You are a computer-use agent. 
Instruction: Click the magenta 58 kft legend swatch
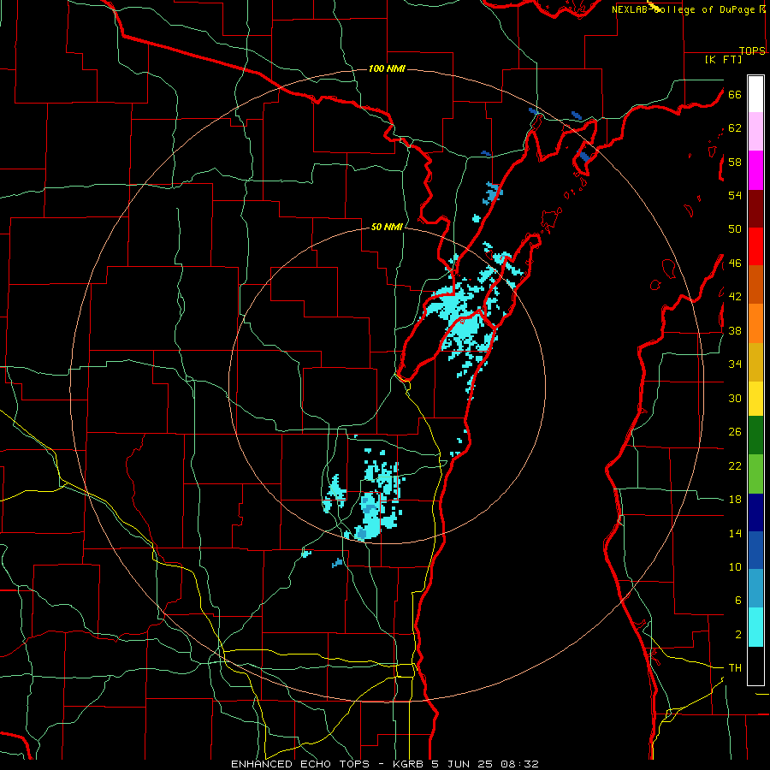click(x=755, y=170)
